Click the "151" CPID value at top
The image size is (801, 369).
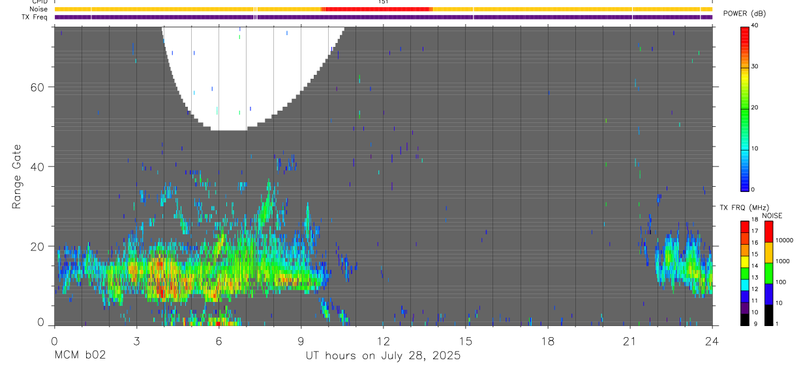tap(384, 2)
